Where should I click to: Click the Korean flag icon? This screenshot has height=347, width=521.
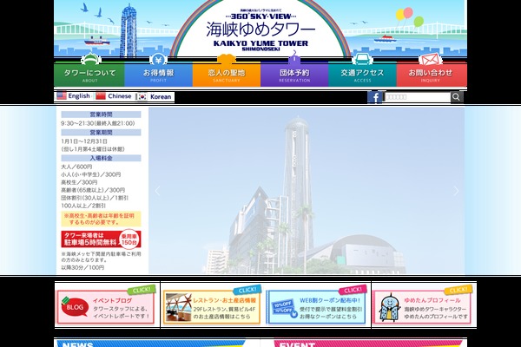[x=142, y=96]
